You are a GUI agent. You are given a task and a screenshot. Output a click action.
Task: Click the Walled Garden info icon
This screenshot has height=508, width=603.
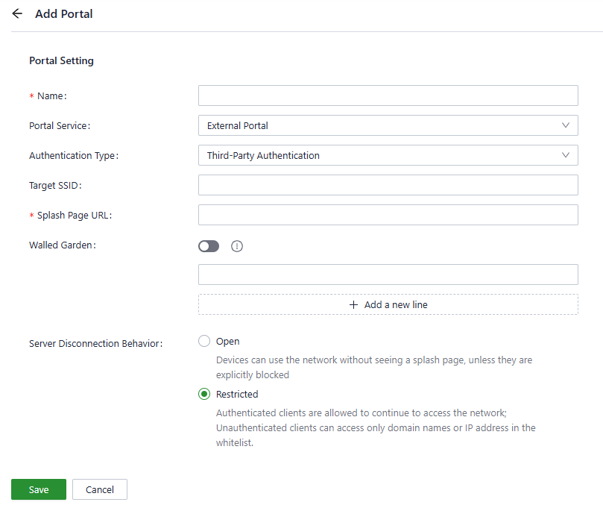pos(237,246)
